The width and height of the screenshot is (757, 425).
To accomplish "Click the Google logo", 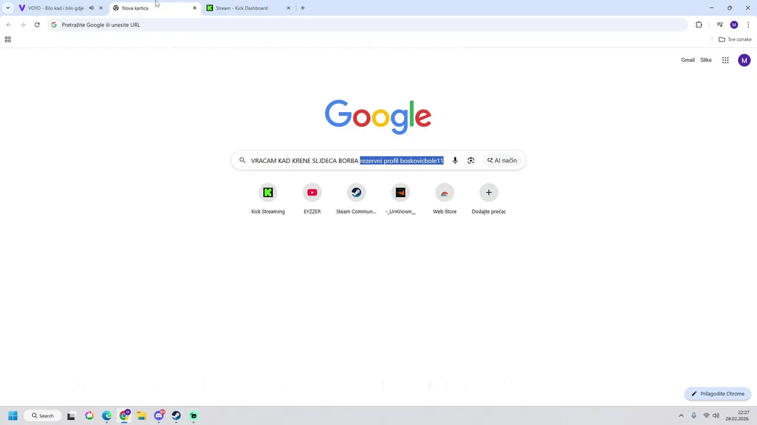I will 378,117.
